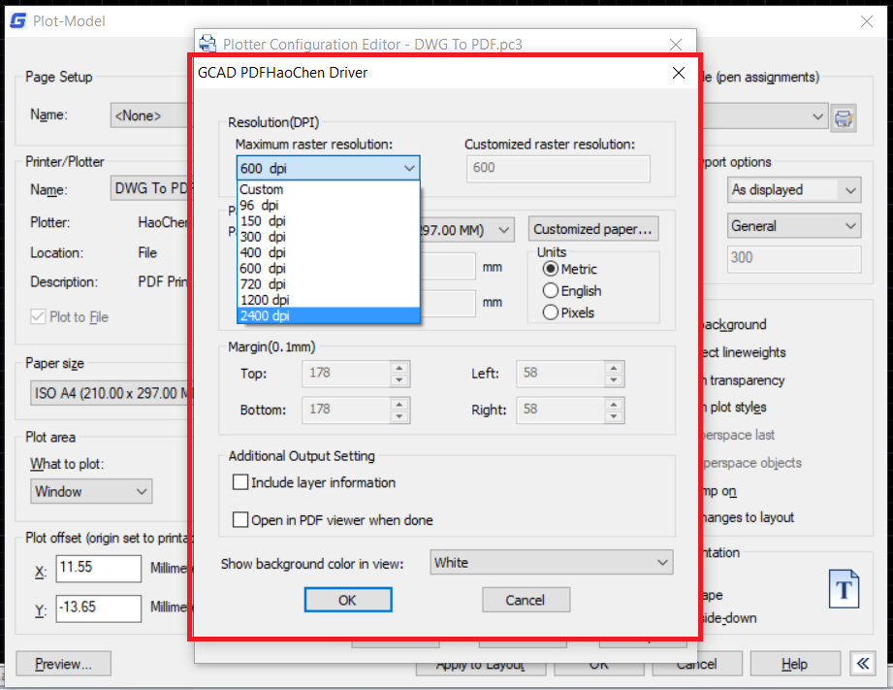The image size is (893, 690).
Task: Click the Customized paper button
Action: [x=592, y=228]
